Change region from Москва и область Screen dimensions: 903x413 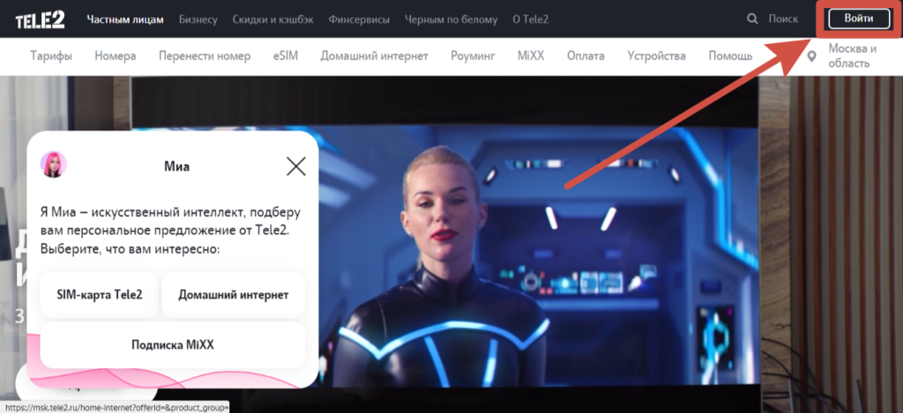[852, 56]
